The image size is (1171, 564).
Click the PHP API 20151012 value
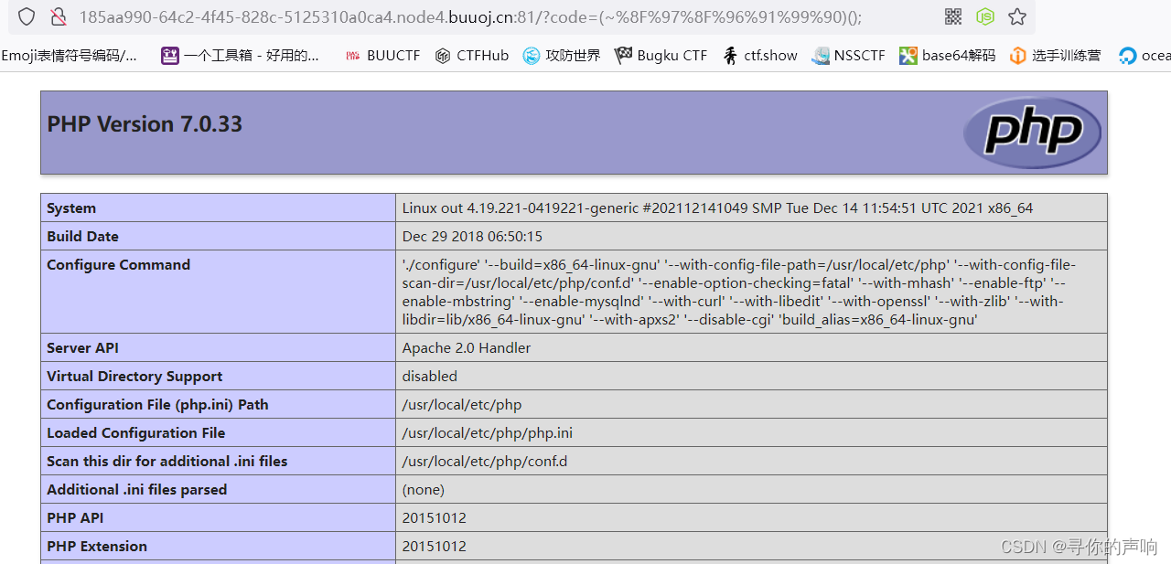click(x=435, y=518)
